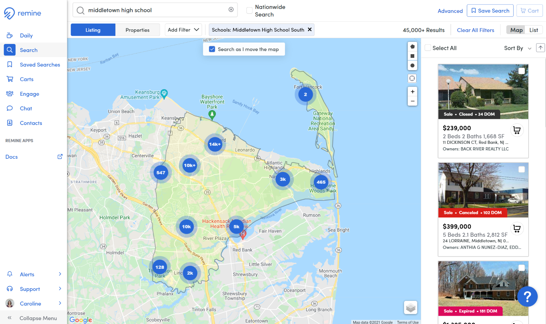The width and height of the screenshot is (546, 324).
Task: Open the Contacts icon
Action: pos(10,123)
